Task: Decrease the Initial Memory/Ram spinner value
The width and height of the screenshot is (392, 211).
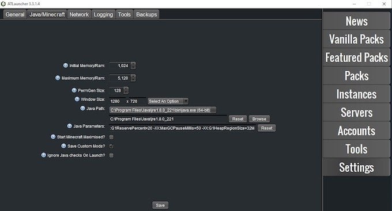Action: click(134, 67)
